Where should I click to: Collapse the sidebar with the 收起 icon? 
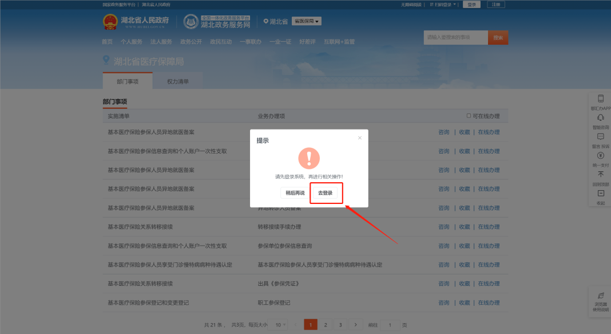point(601,194)
